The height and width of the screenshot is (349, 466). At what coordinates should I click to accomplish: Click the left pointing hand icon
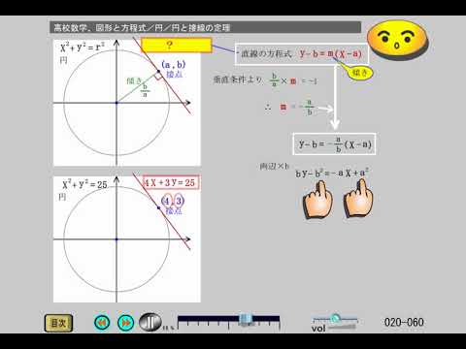tap(318, 199)
